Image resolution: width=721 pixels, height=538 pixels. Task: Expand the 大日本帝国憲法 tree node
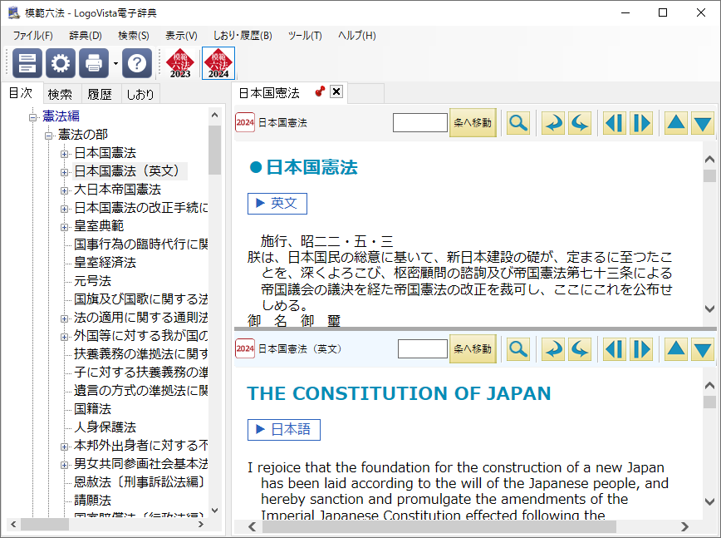coord(65,190)
